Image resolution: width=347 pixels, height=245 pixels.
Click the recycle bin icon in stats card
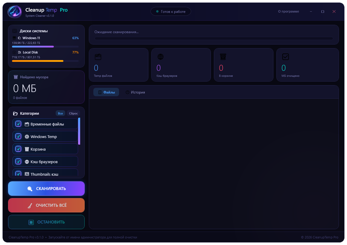click(x=223, y=57)
